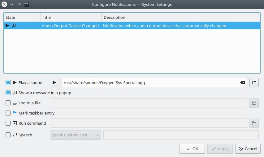The height and width of the screenshot is (157, 264).
Task: Sort by the Description column header
Action: (x=181, y=17)
